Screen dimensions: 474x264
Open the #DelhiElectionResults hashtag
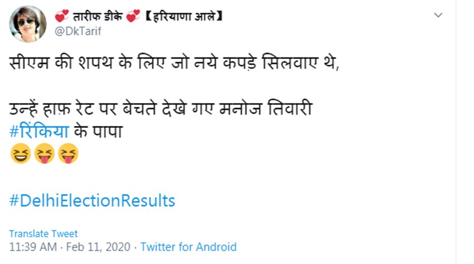(92, 201)
